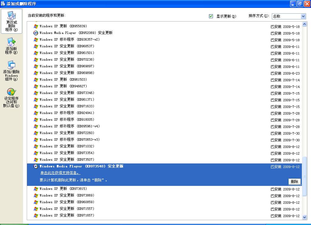The image size is (311, 225).
Task: Open the 单击此处获得支持信息 link
Action: [60, 173]
